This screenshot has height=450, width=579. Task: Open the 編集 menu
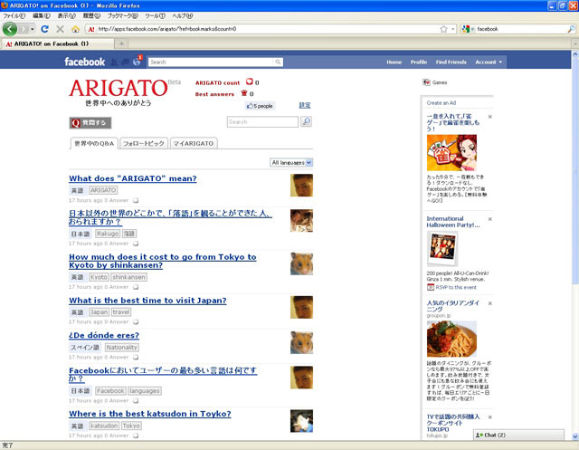pos(42,16)
